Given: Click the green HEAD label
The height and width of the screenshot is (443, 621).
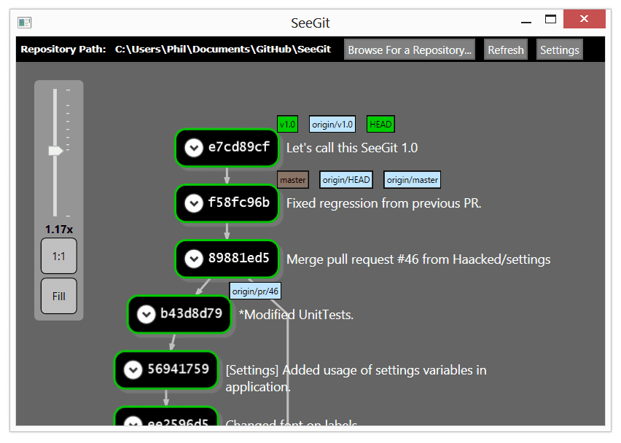Looking at the screenshot, I should click(x=380, y=125).
